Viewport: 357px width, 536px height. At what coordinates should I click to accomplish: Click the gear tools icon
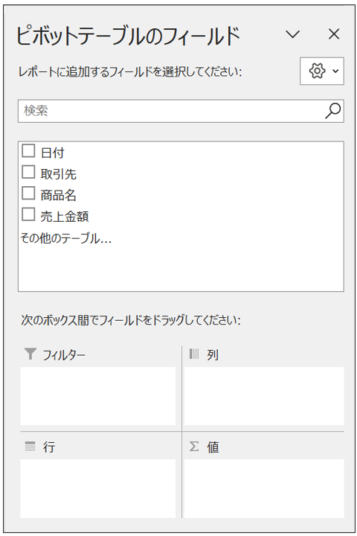point(317,71)
